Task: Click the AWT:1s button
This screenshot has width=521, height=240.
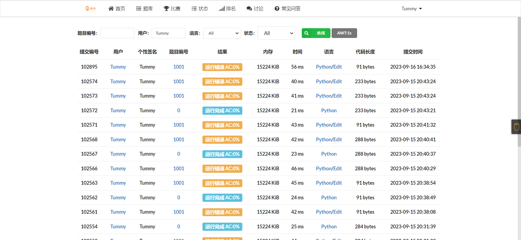Action: pyautogui.click(x=344, y=33)
